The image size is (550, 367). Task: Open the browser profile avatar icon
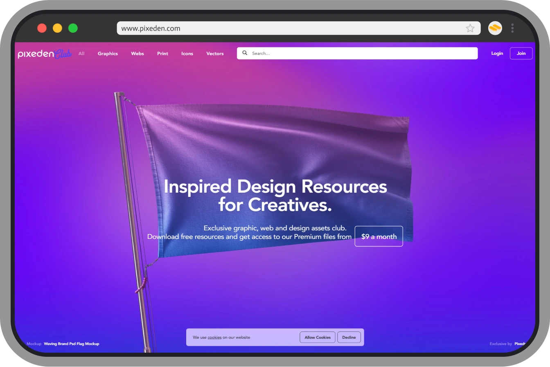pyautogui.click(x=494, y=28)
